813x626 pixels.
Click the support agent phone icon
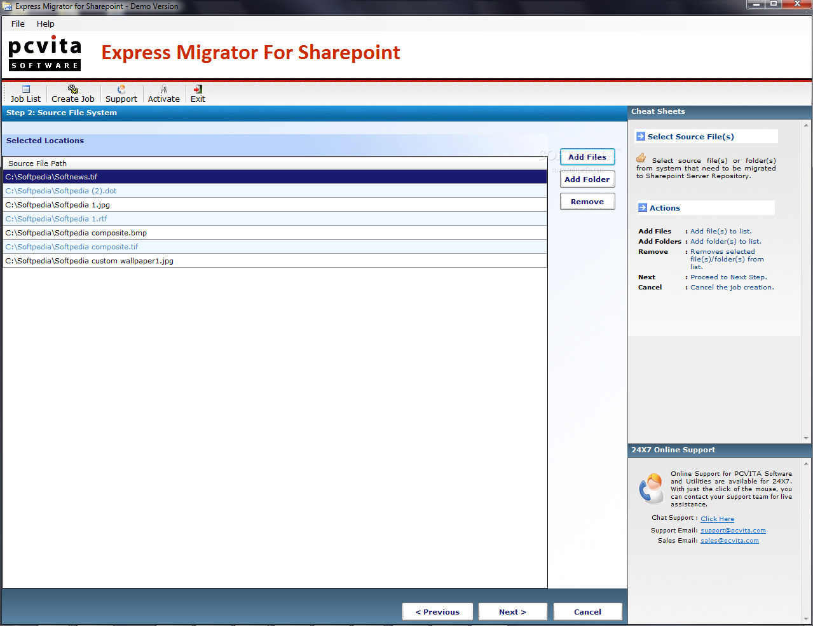tap(652, 489)
